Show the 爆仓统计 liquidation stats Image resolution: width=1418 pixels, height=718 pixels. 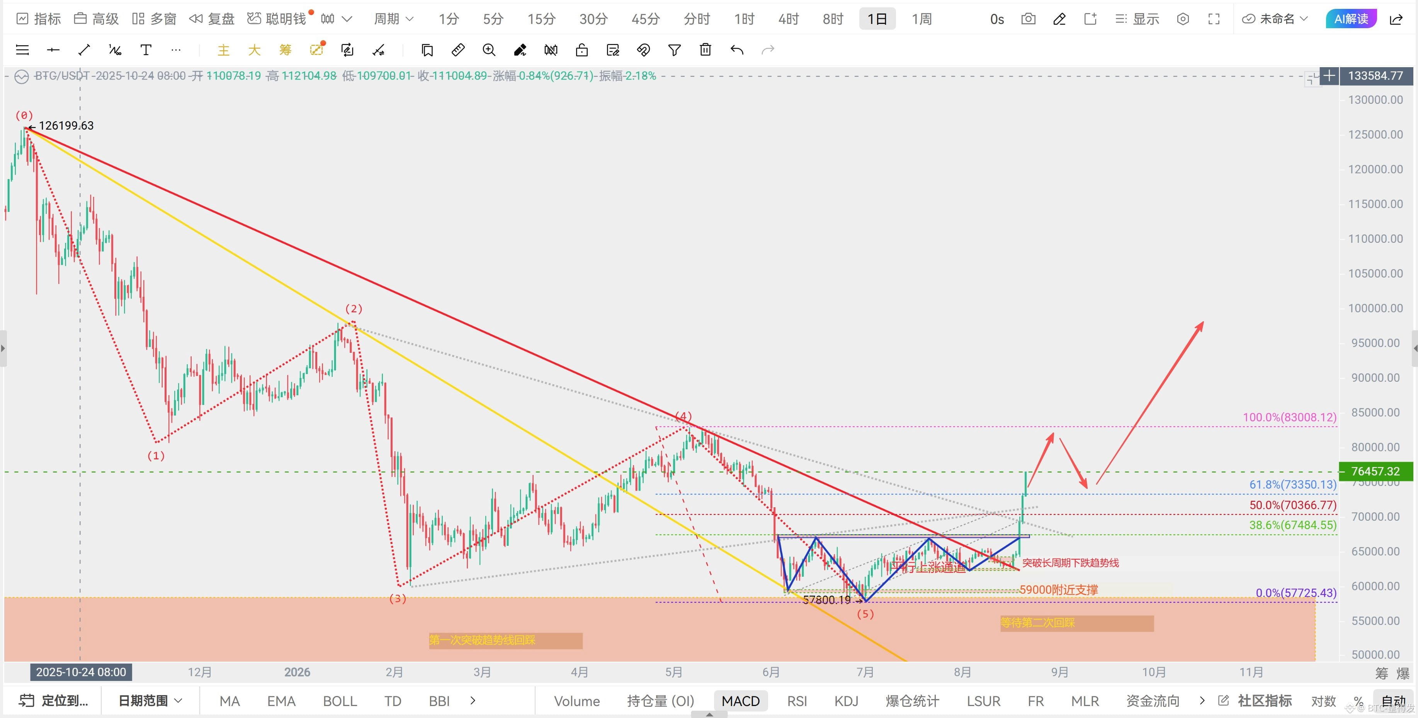pos(912,701)
